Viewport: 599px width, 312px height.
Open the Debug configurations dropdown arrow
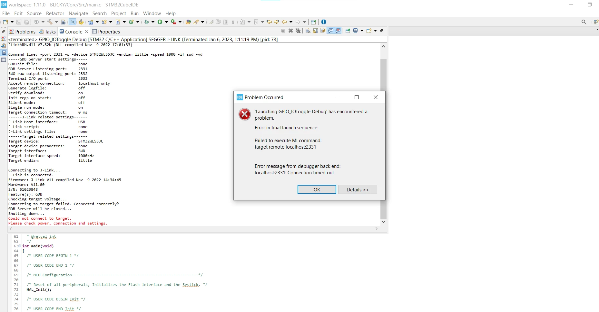coord(153,22)
